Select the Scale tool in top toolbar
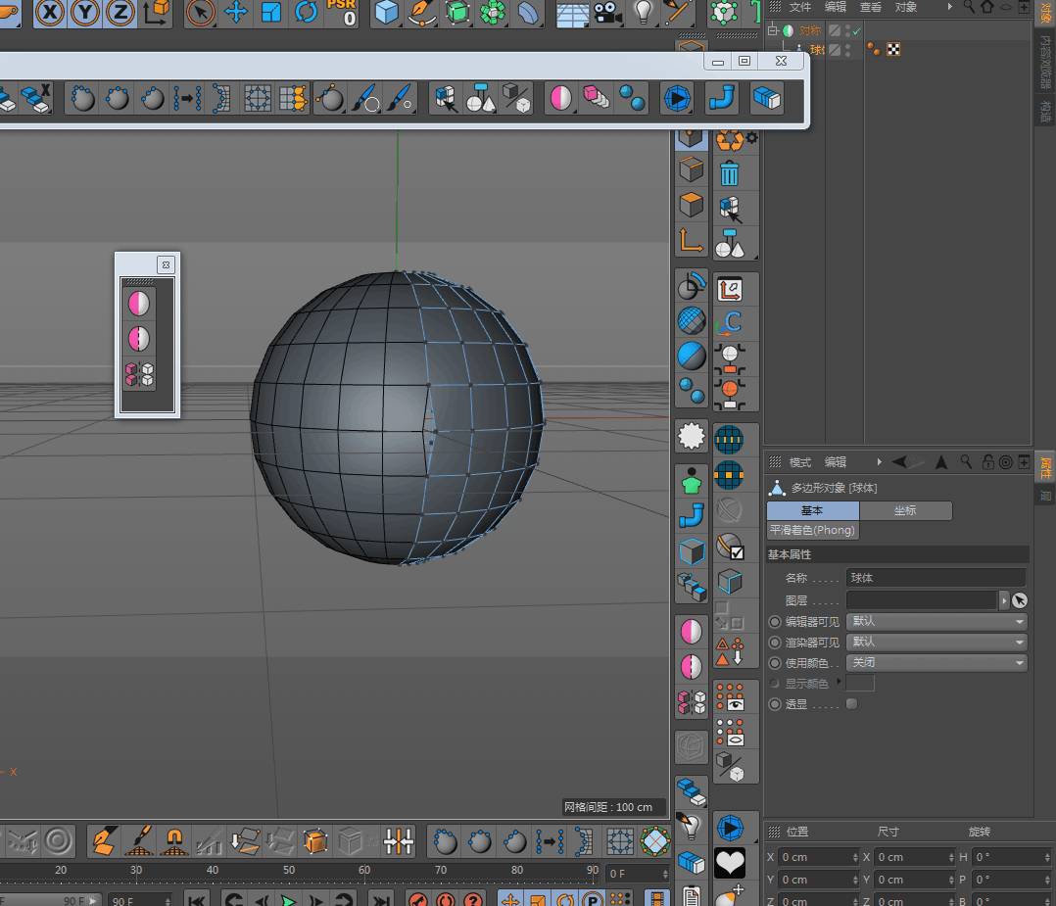The height and width of the screenshot is (906, 1056). (x=270, y=12)
